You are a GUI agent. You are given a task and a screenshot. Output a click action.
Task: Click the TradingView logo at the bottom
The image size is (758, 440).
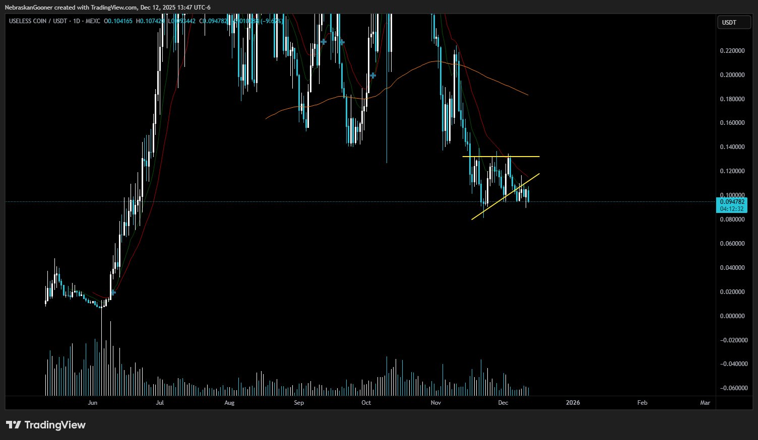(46, 425)
